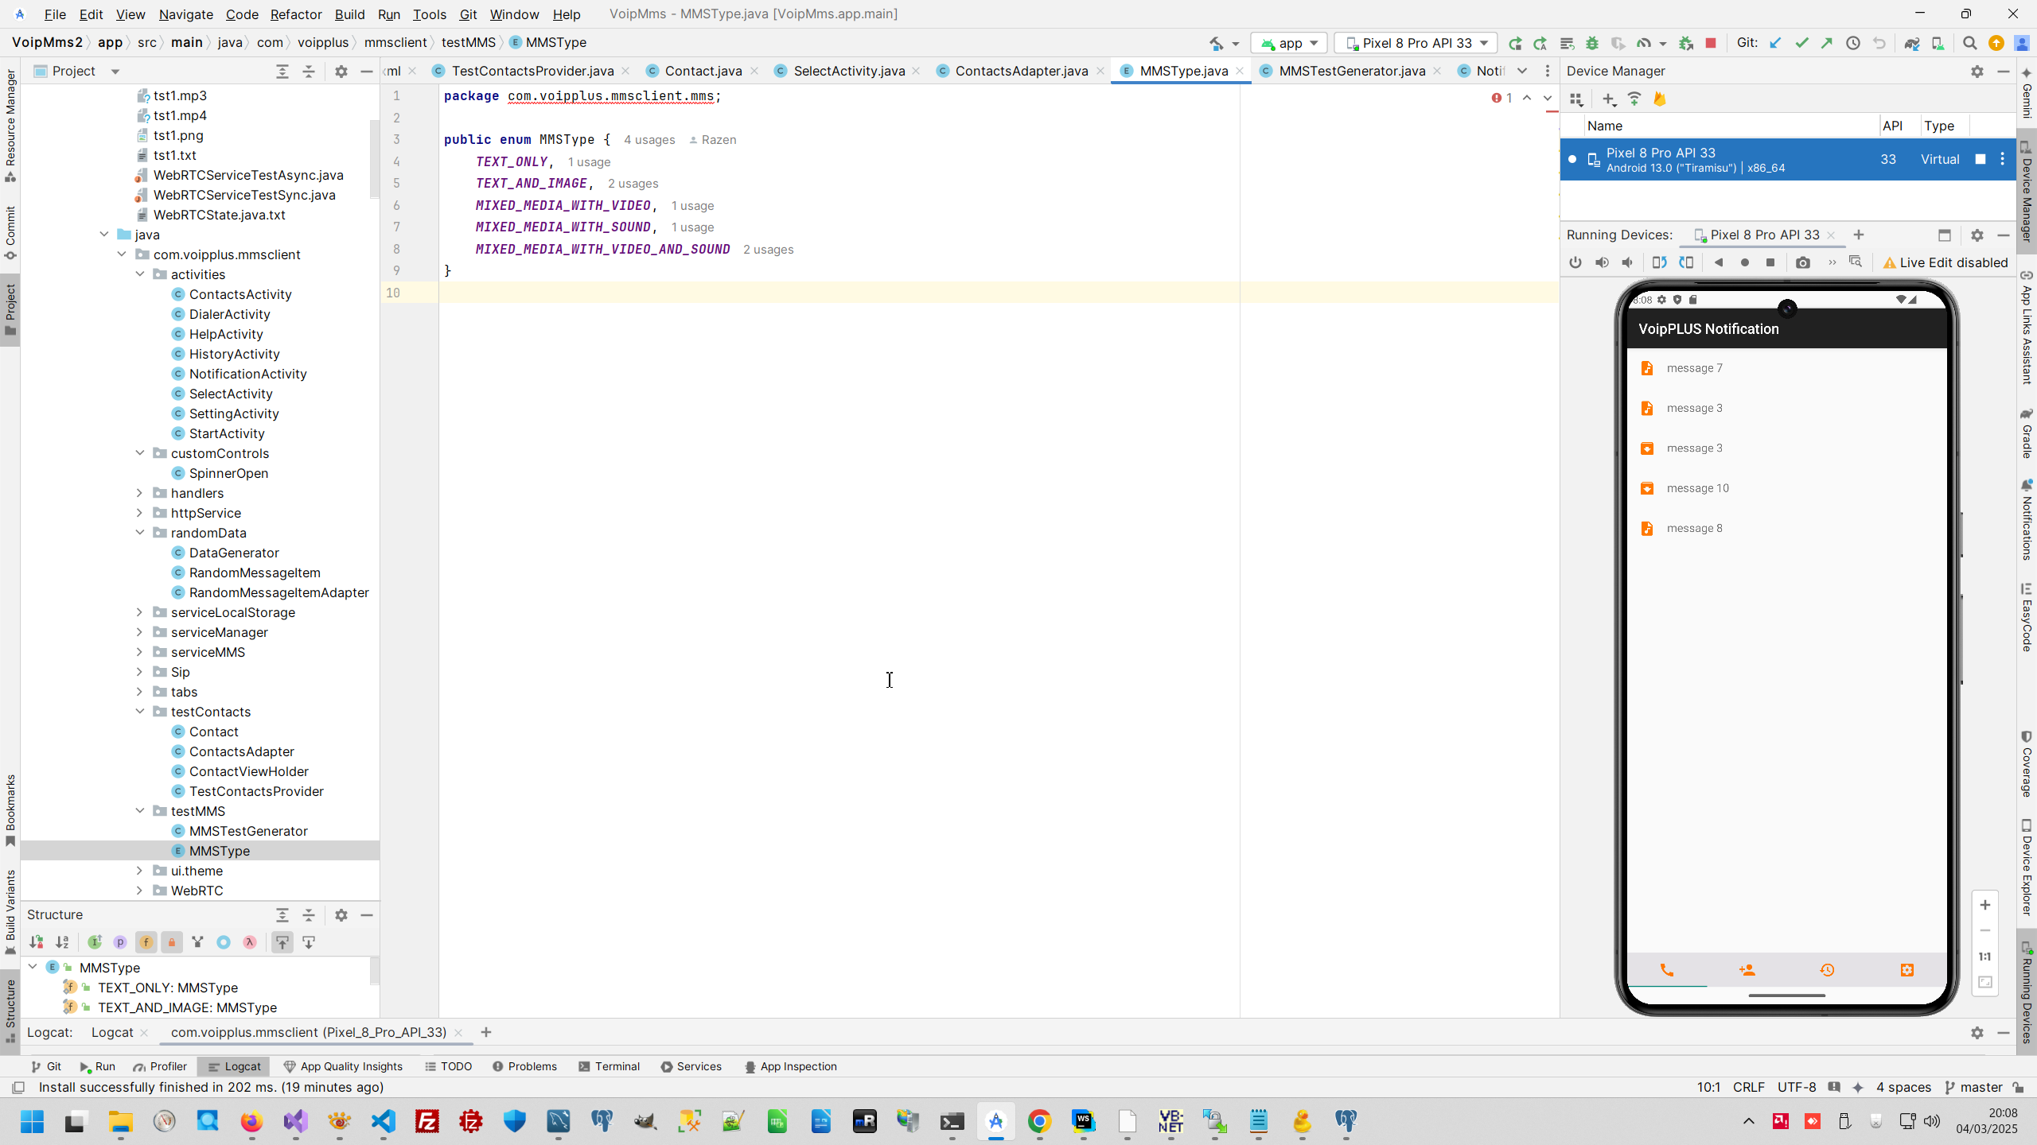Switch to MMSTestGenerator.java tab
The width and height of the screenshot is (2037, 1145).
(1351, 71)
